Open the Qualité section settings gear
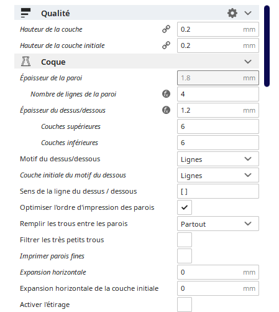 click(x=232, y=13)
